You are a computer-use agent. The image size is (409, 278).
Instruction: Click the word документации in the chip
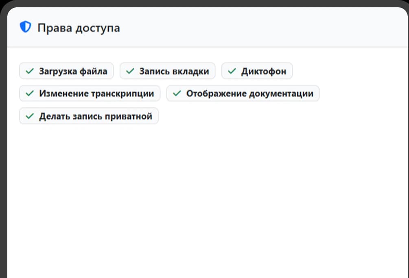[x=281, y=93]
